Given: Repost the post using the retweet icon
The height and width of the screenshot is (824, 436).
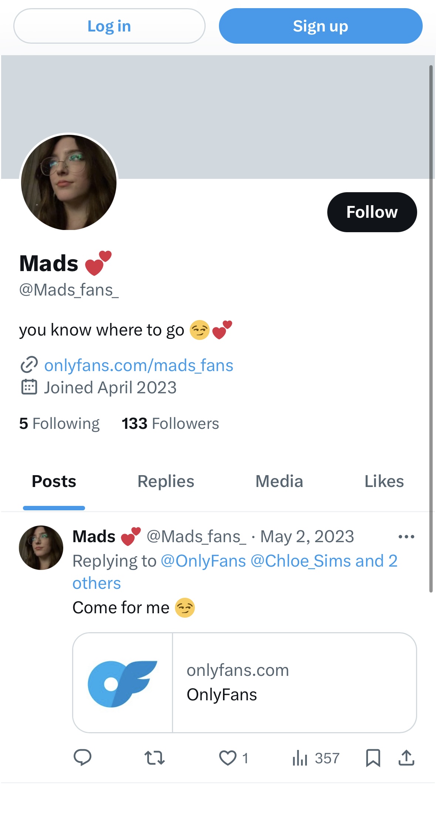Looking at the screenshot, I should [155, 758].
